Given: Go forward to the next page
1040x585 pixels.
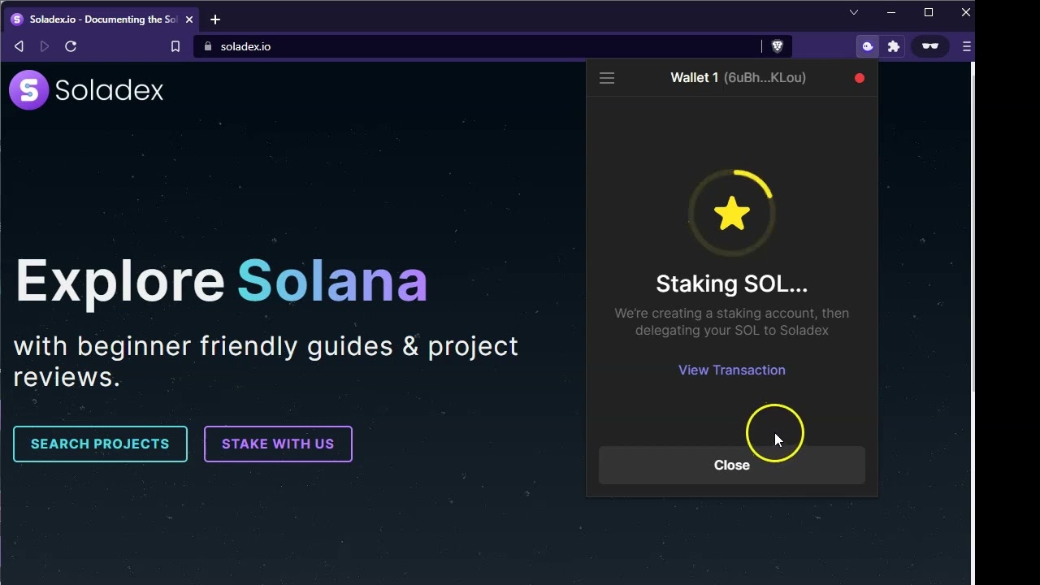Looking at the screenshot, I should pos(45,46).
